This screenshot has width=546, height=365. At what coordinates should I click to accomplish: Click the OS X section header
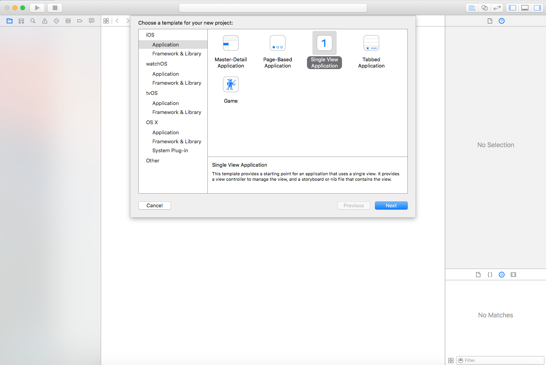tap(152, 122)
